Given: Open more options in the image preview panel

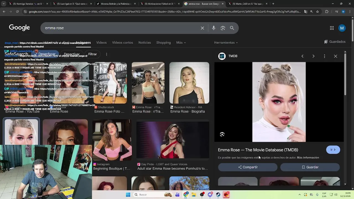Looking at the screenshot, I should (x=324, y=56).
